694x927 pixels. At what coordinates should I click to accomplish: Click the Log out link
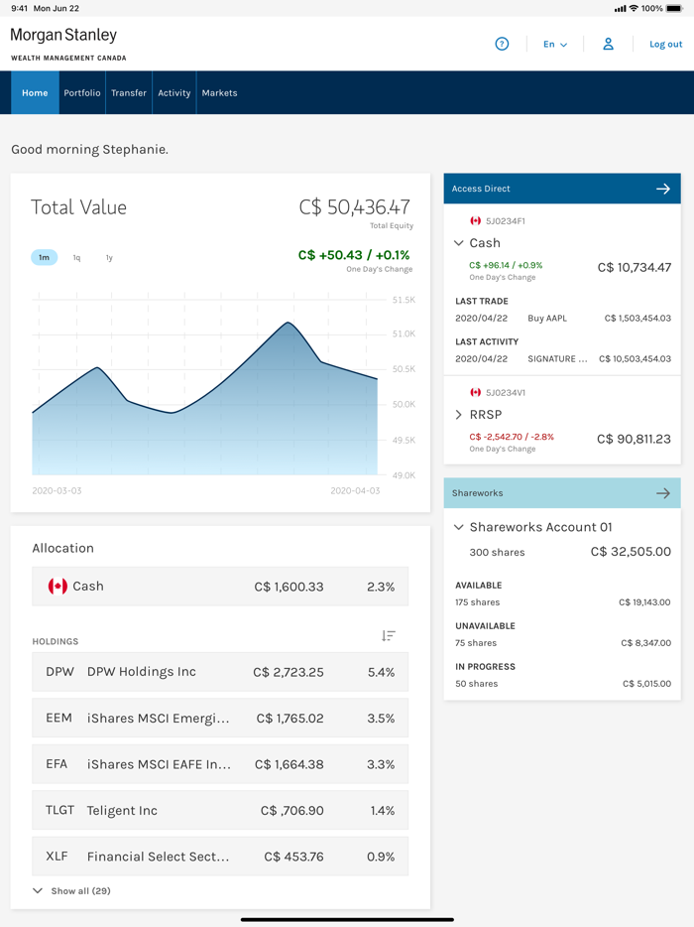665,45
